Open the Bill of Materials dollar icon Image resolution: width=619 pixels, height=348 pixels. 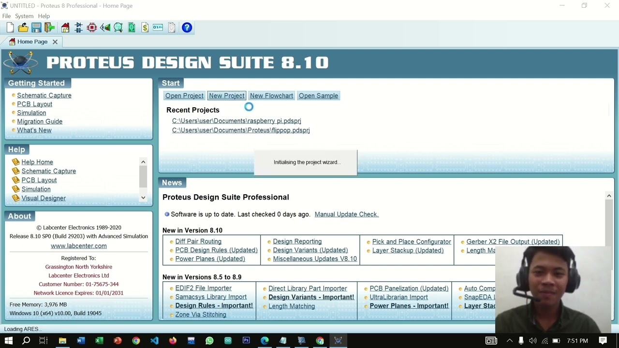[145, 28]
